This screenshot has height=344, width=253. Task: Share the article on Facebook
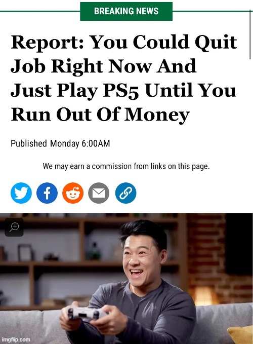47,193
